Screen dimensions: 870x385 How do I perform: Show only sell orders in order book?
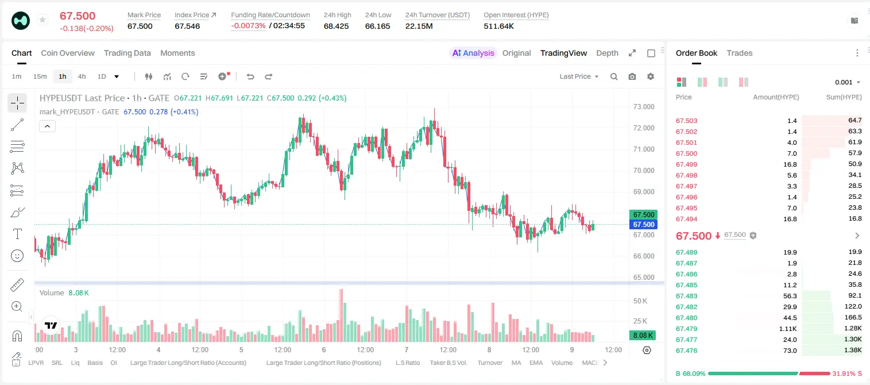click(x=744, y=82)
